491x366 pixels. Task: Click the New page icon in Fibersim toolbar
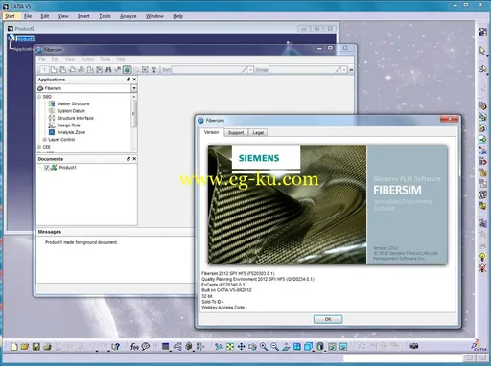coord(54,69)
